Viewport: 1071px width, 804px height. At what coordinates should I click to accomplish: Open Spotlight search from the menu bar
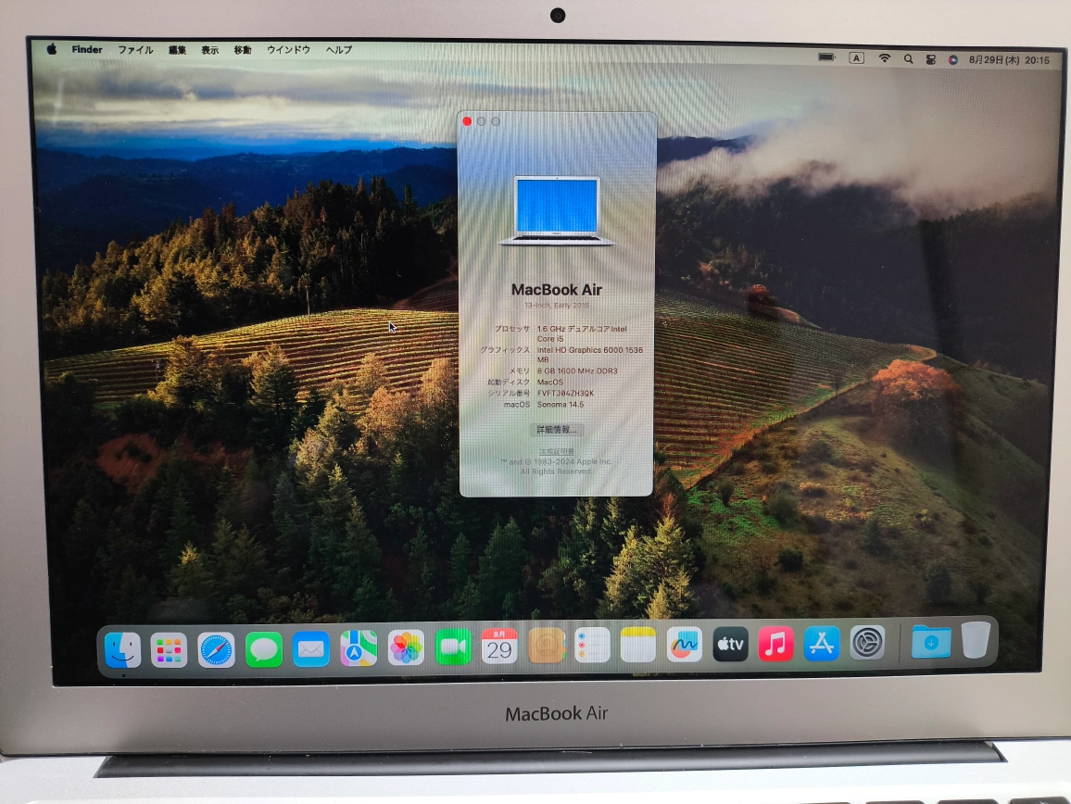pyautogui.click(x=909, y=59)
